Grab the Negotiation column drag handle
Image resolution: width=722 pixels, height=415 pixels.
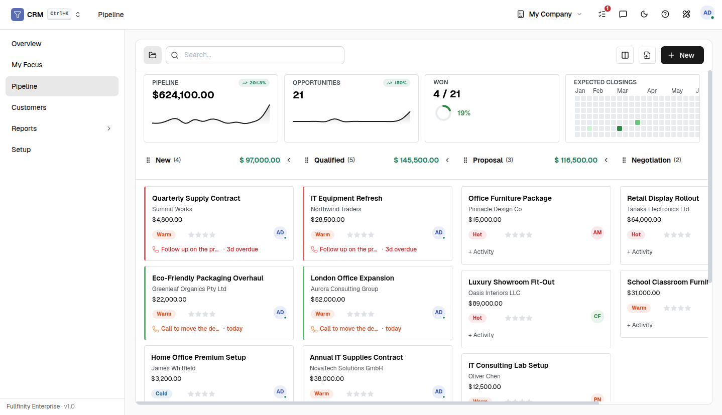pos(624,160)
